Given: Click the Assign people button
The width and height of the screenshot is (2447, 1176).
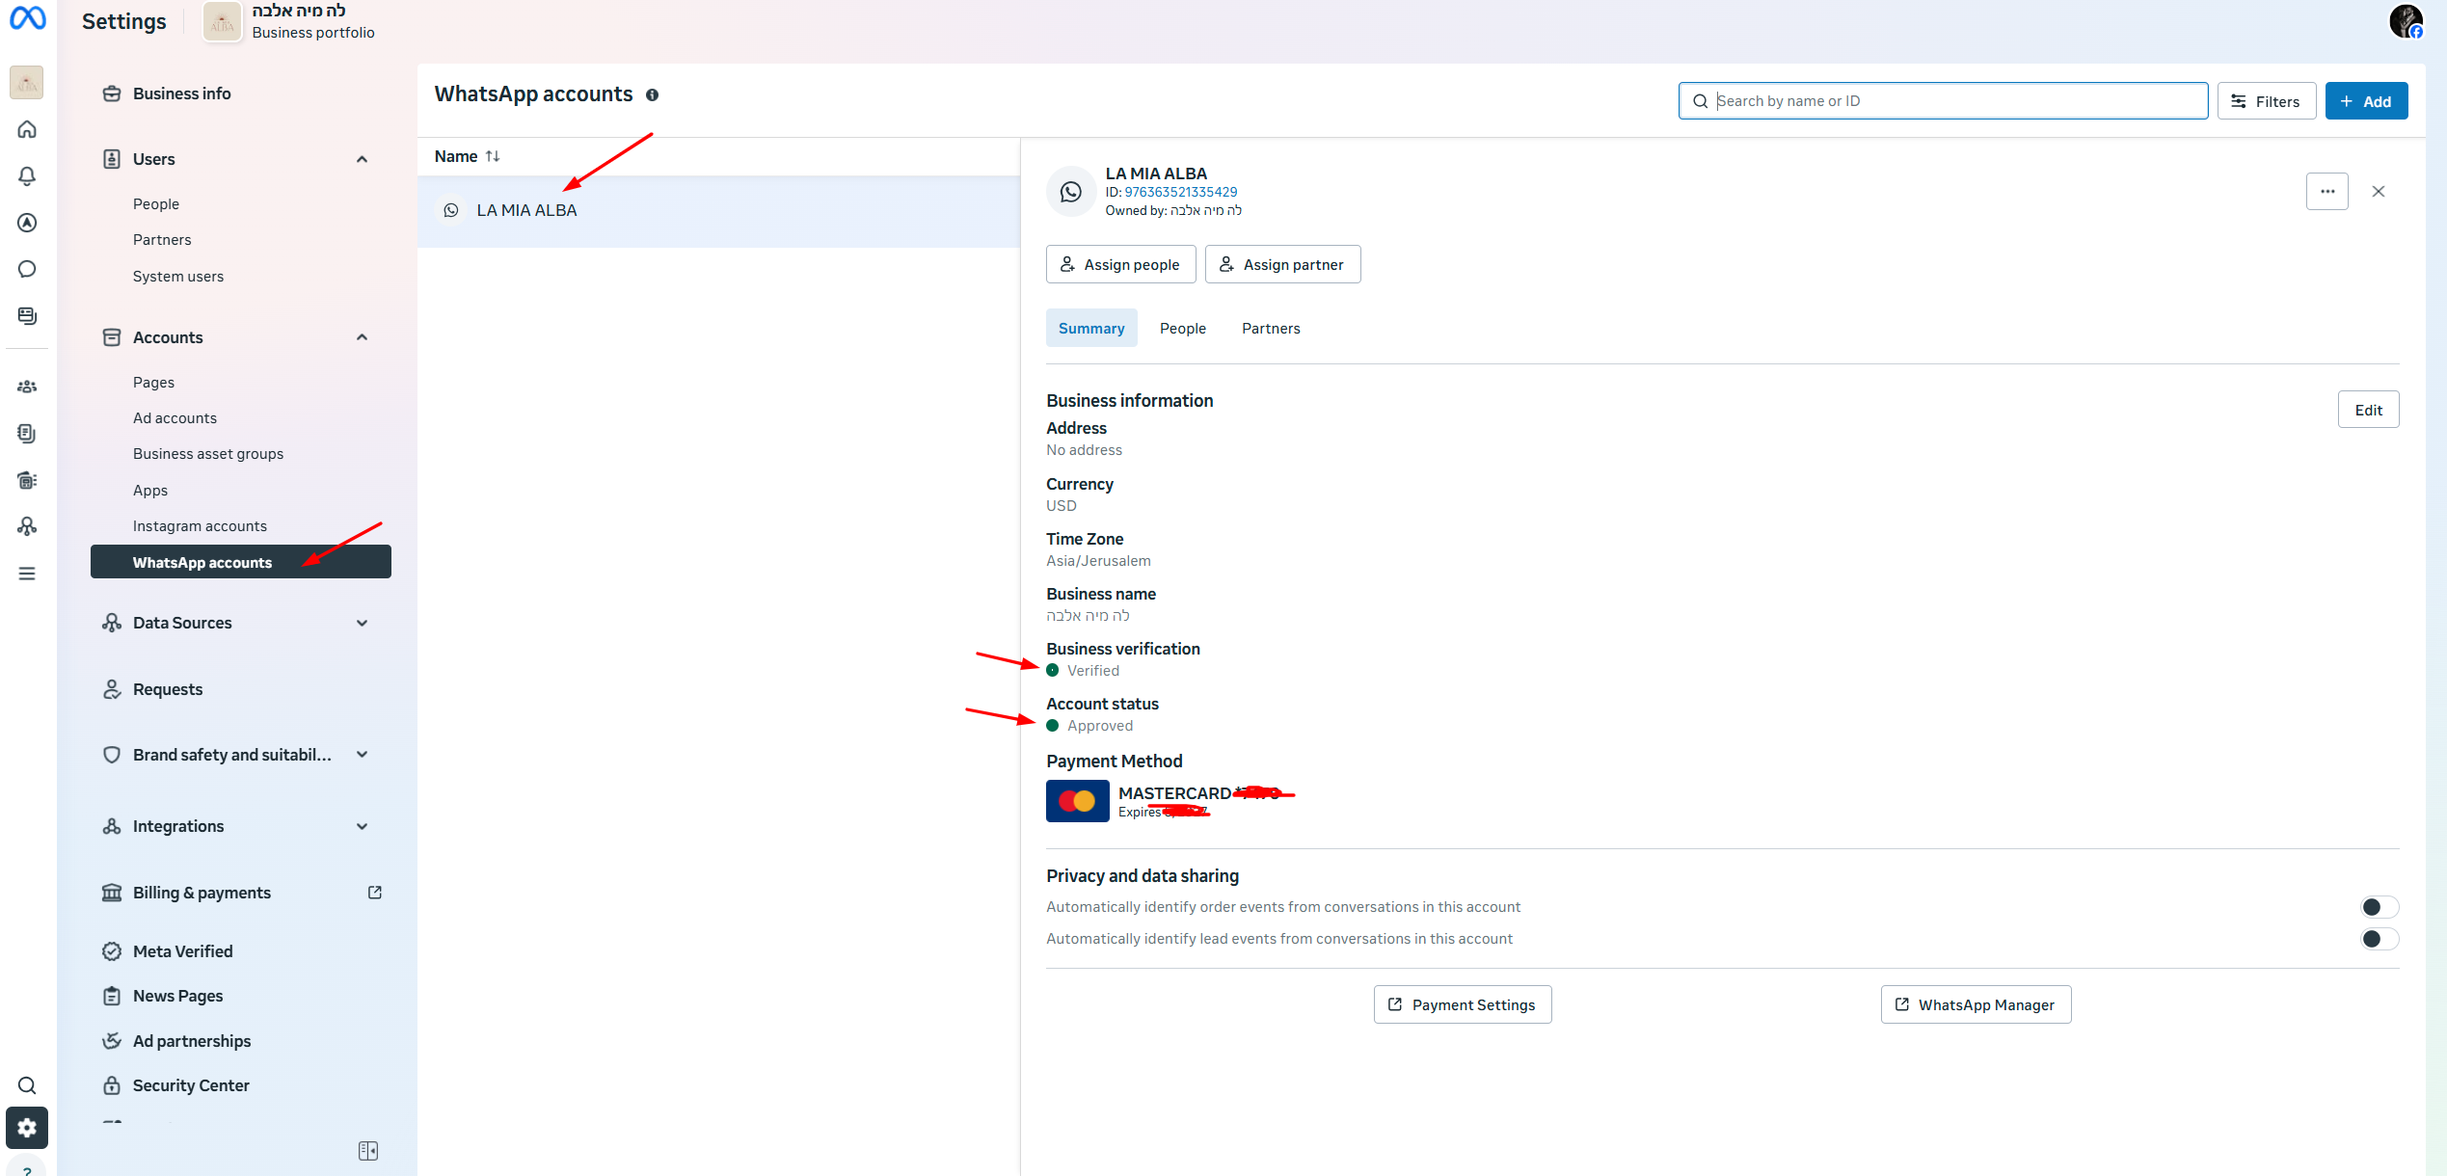Looking at the screenshot, I should (1120, 264).
